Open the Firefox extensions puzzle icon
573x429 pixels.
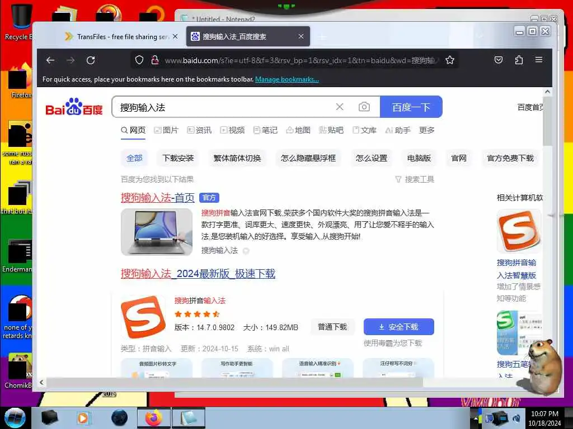coord(519,60)
